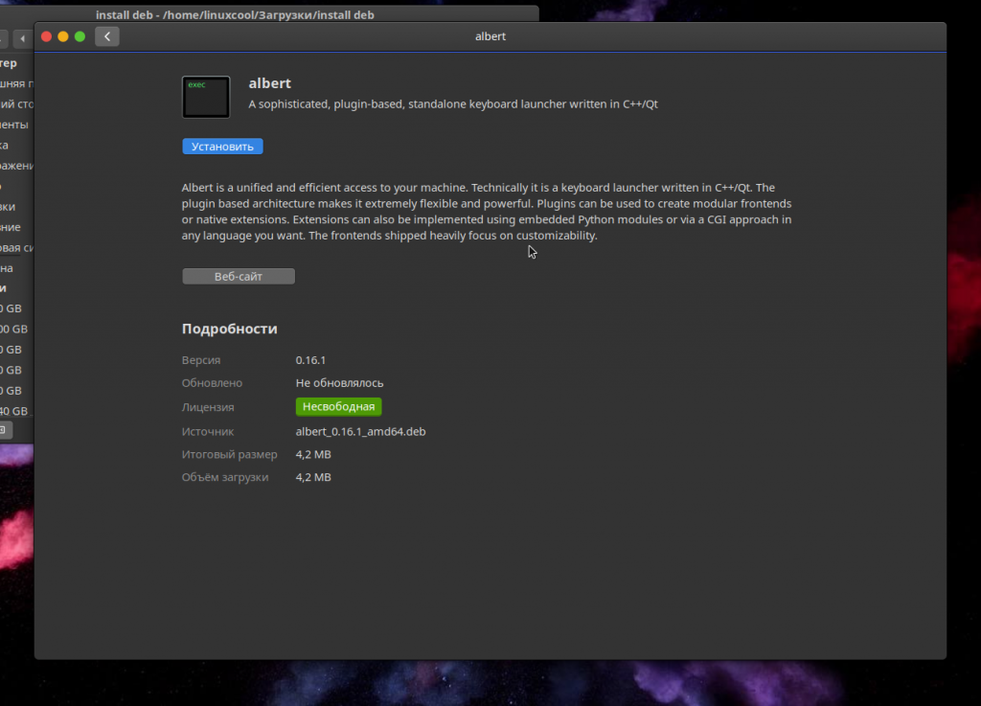Open the Веб-сайт link button
This screenshot has width=981, height=706.
point(239,276)
